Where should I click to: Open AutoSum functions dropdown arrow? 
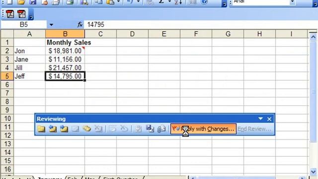coord(169,1)
